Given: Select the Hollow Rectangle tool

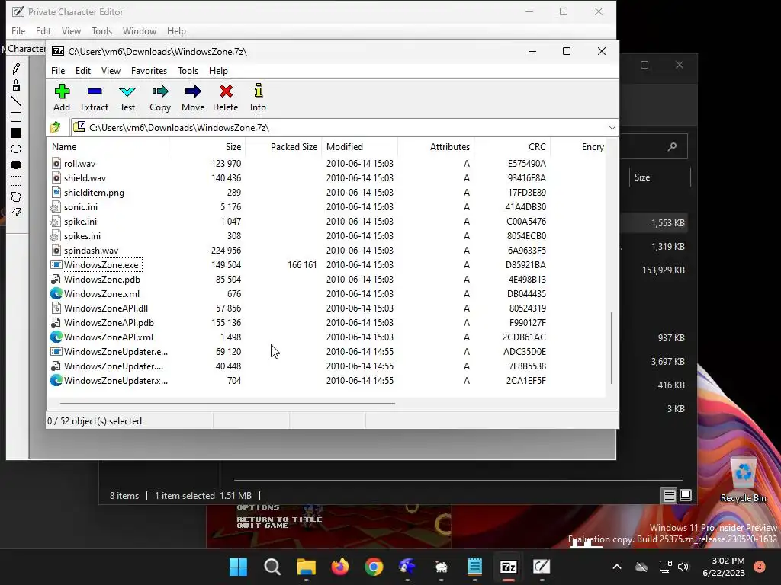Looking at the screenshot, I should click(16, 117).
